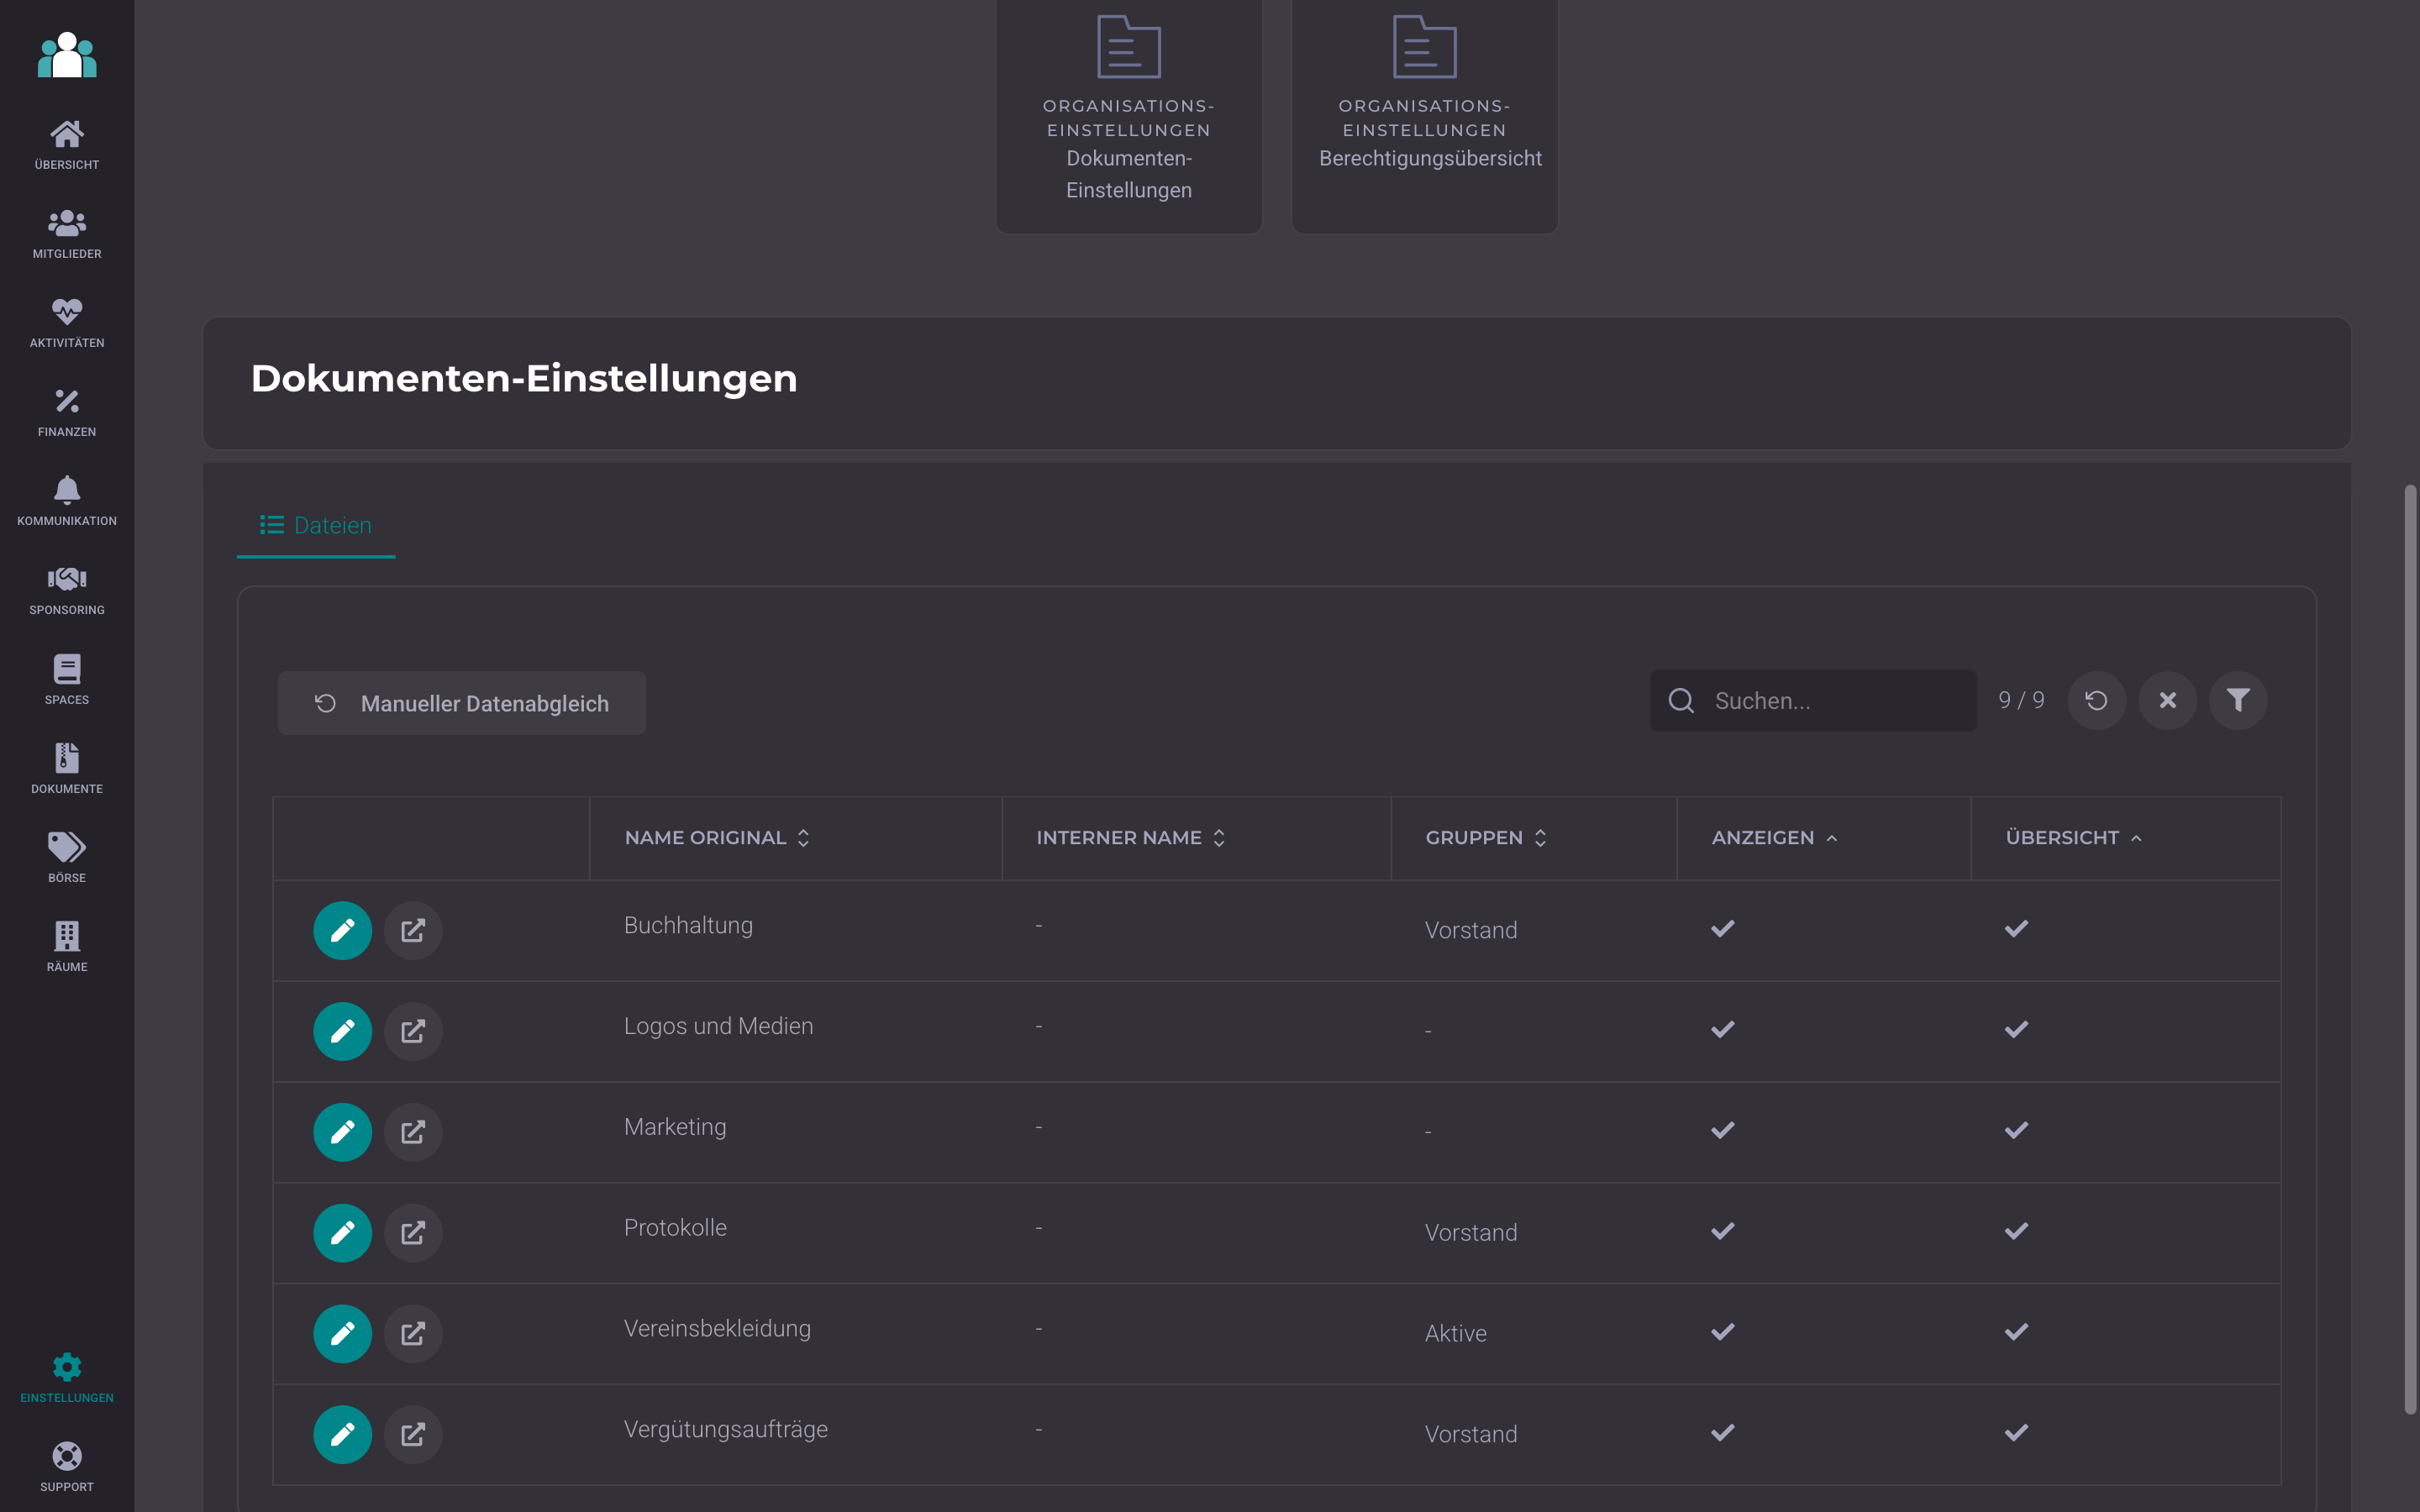Open the table filter funnel
This screenshot has height=1512, width=2420.
pos(2238,701)
